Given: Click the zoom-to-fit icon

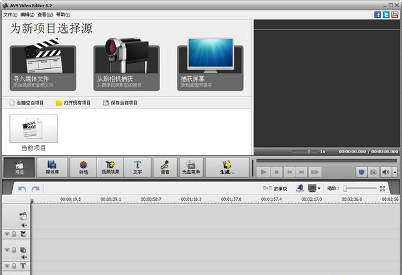Looking at the screenshot, I should [383, 189].
